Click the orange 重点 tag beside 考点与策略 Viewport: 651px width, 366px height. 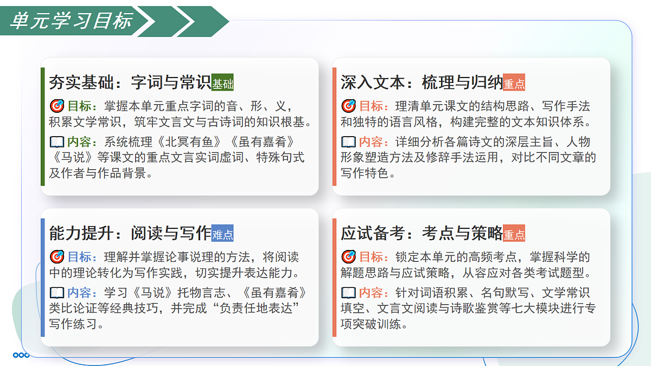point(514,233)
